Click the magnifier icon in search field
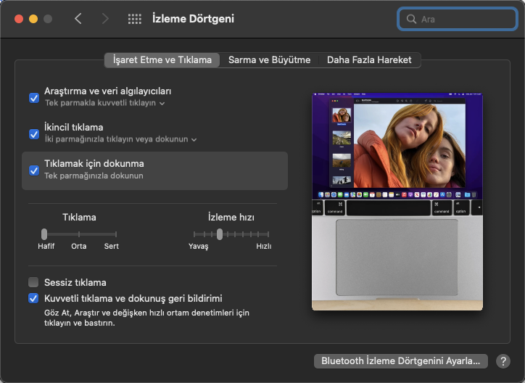 click(x=412, y=19)
